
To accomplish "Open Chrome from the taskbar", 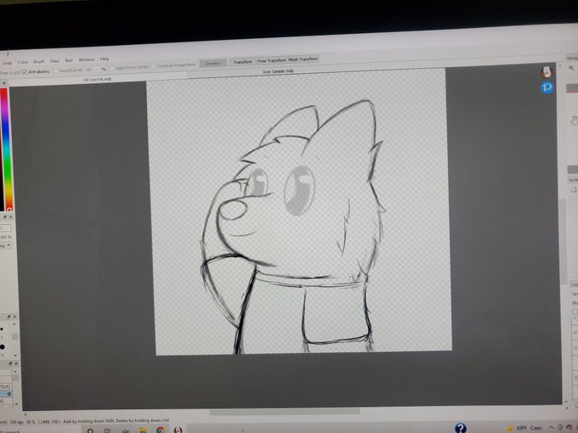I will (x=160, y=430).
